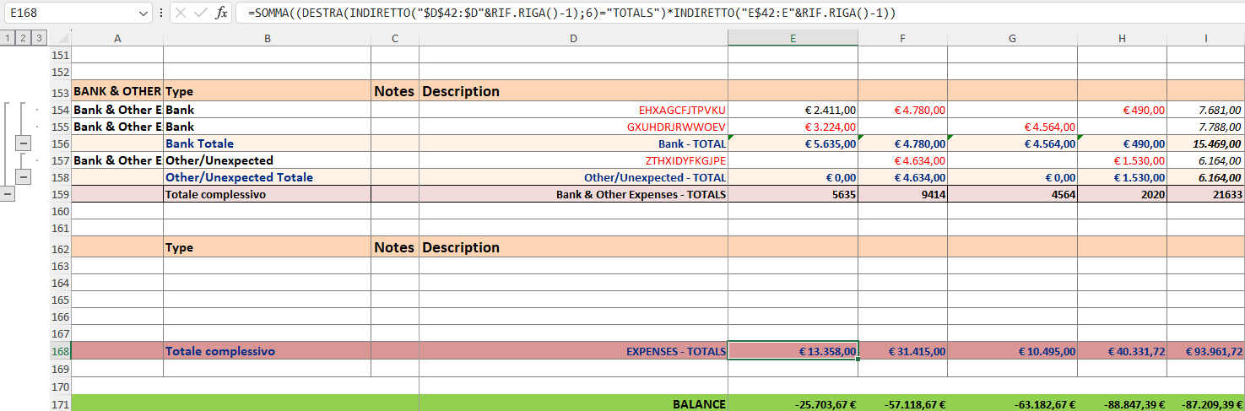Image resolution: width=1245 pixels, height=411 pixels.
Task: Click the three-dot handle beside Name Box
Action: pyautogui.click(x=161, y=14)
